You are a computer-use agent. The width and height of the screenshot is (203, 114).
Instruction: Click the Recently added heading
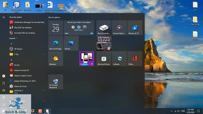16,17
